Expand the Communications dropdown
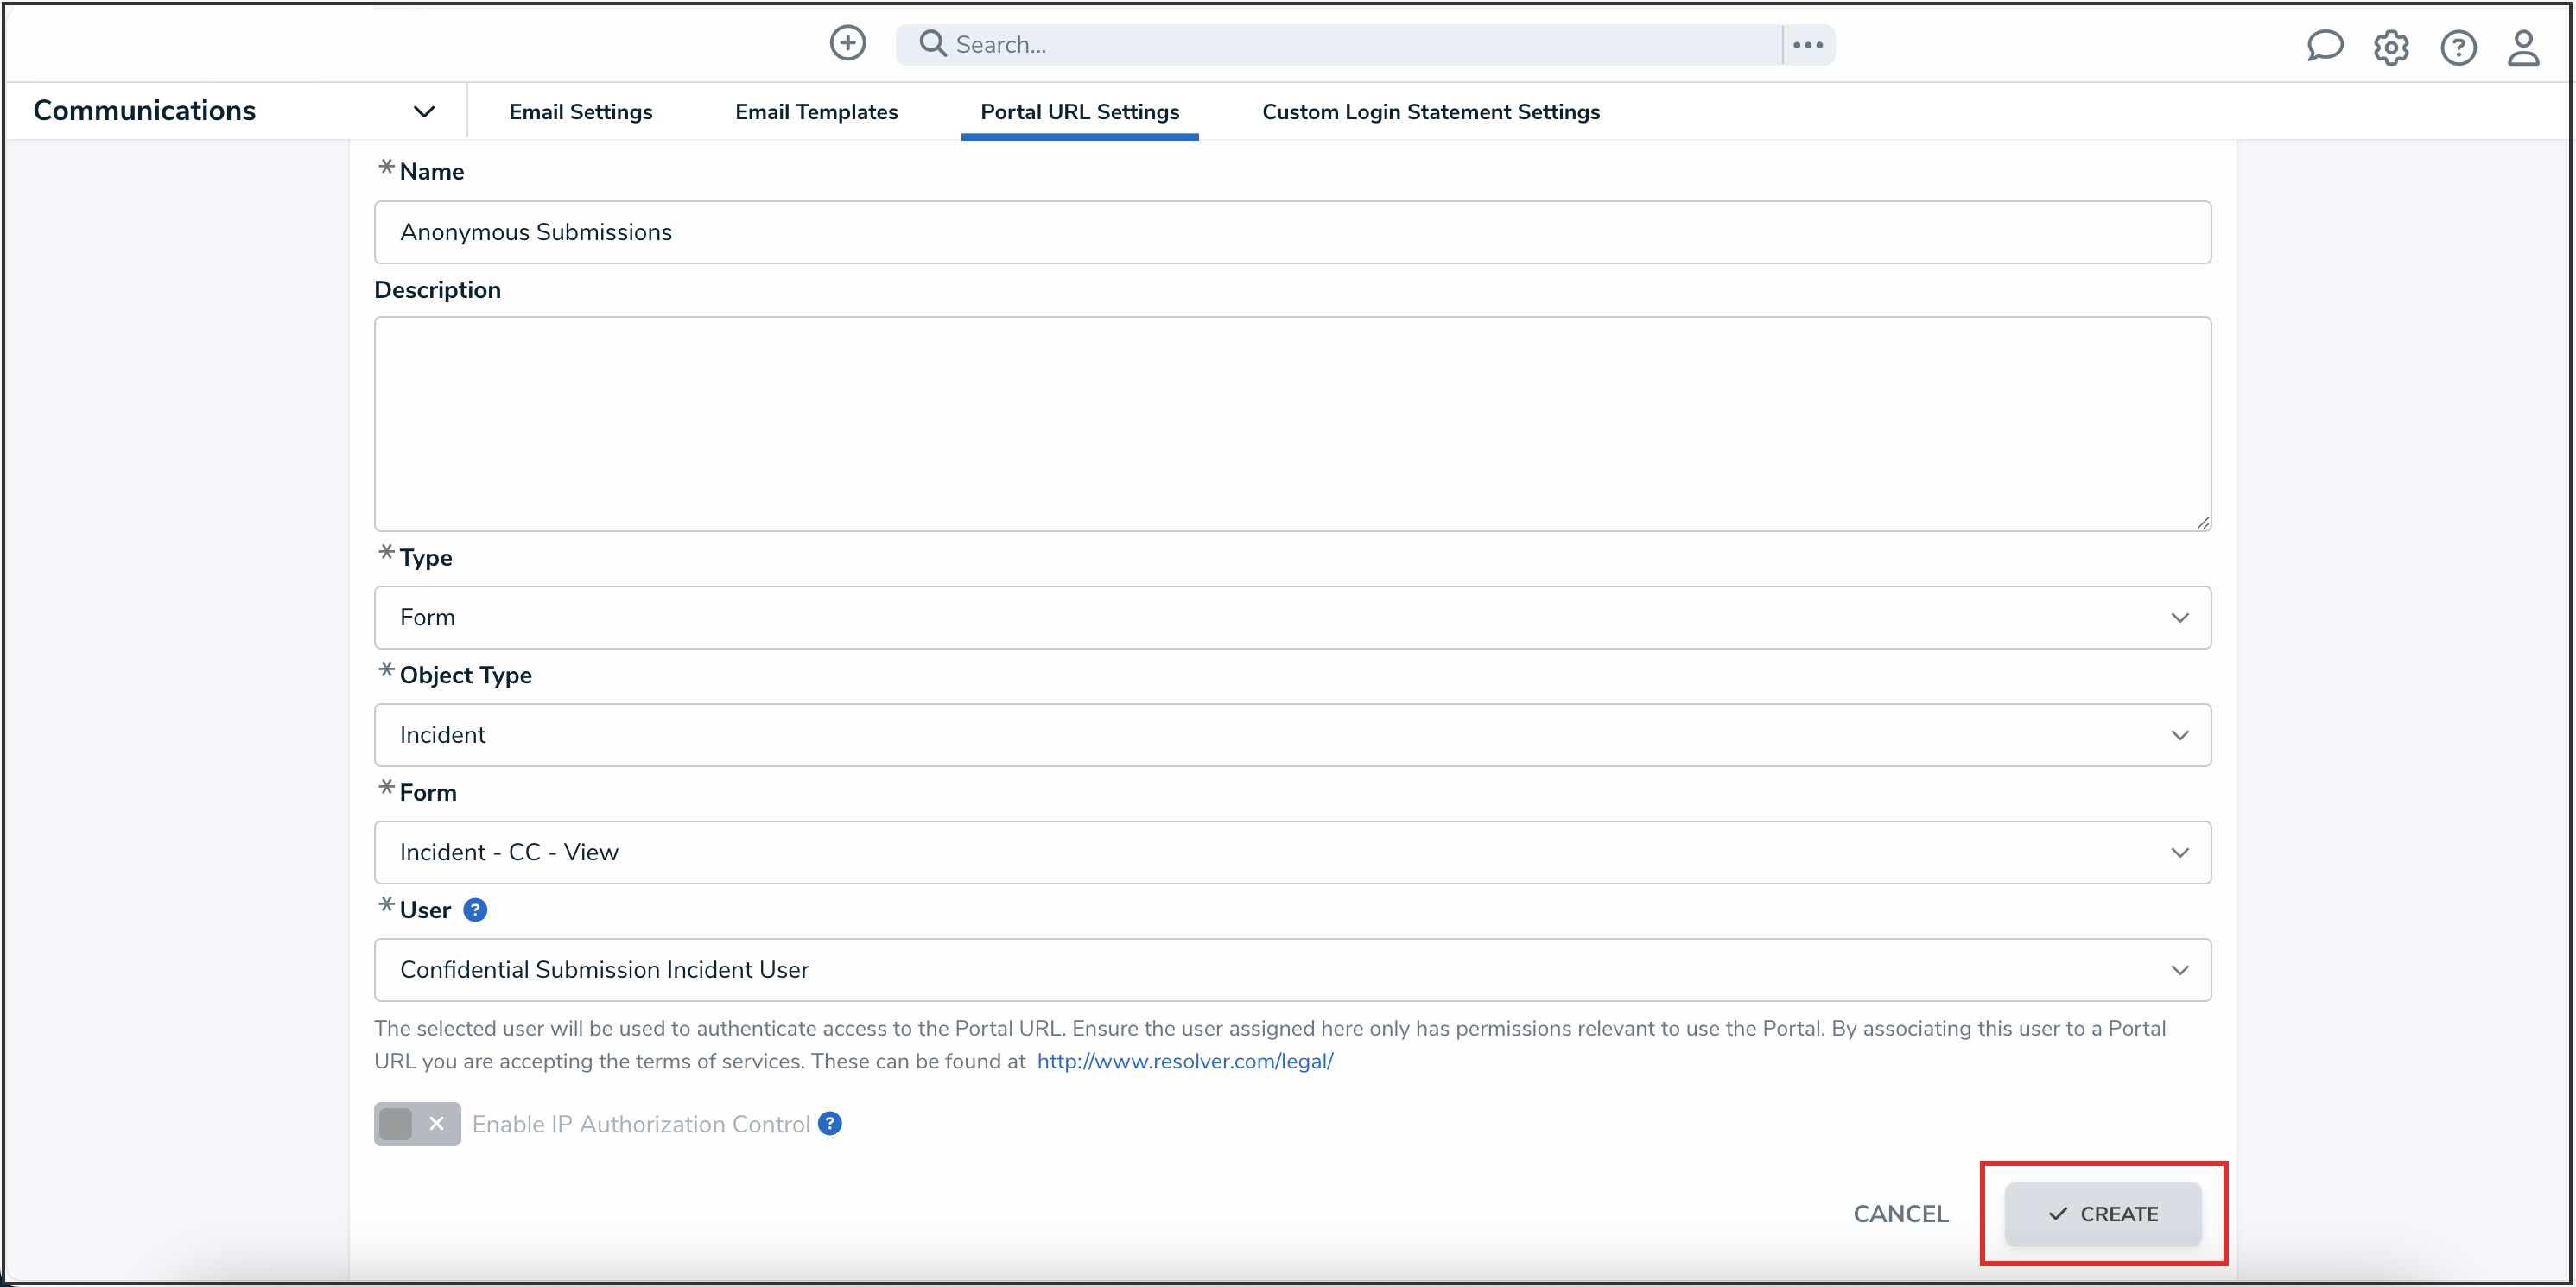The height and width of the screenshot is (1287, 2576). (x=424, y=111)
